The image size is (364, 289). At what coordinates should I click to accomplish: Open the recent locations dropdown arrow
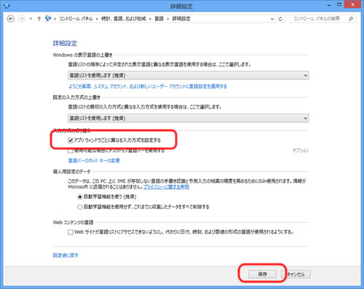coord(31,19)
